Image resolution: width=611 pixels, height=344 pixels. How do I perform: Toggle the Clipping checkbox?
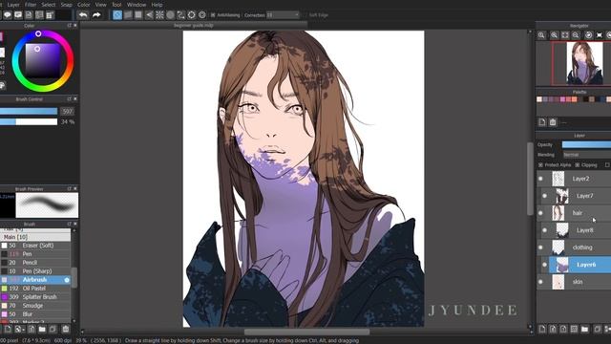(577, 165)
